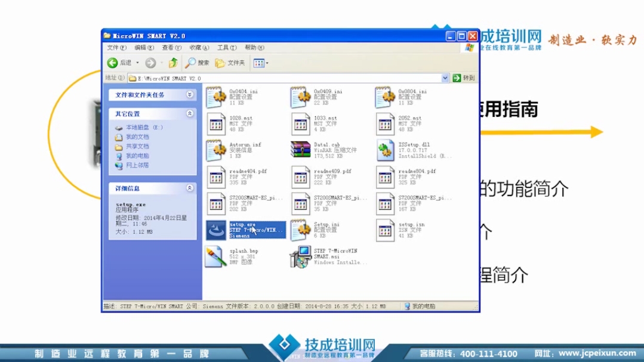Expand the 文件和文件夹任务 panel
This screenshot has width=644, height=362.
189,95
